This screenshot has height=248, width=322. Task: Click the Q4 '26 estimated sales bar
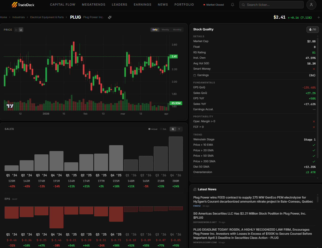[176, 154]
